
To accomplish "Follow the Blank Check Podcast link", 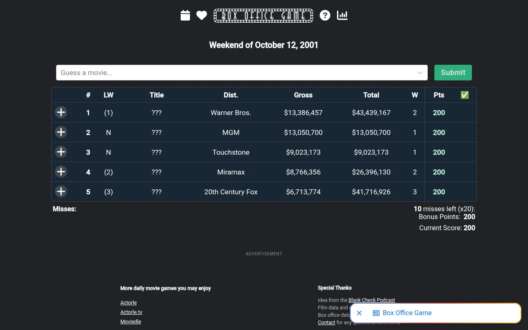I will 372,300.
